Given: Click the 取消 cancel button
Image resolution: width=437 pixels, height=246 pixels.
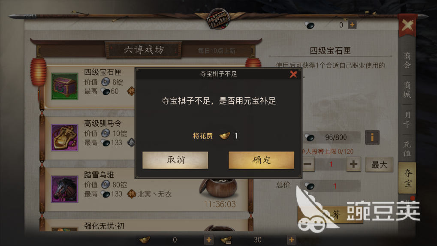Looking at the screenshot, I should (x=175, y=160).
